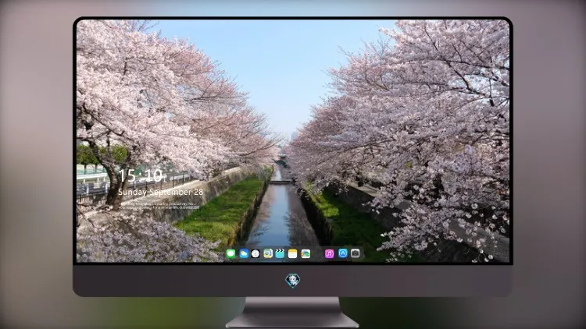Open the Photos gallery icon in dock
The image size is (586, 329).
306,253
